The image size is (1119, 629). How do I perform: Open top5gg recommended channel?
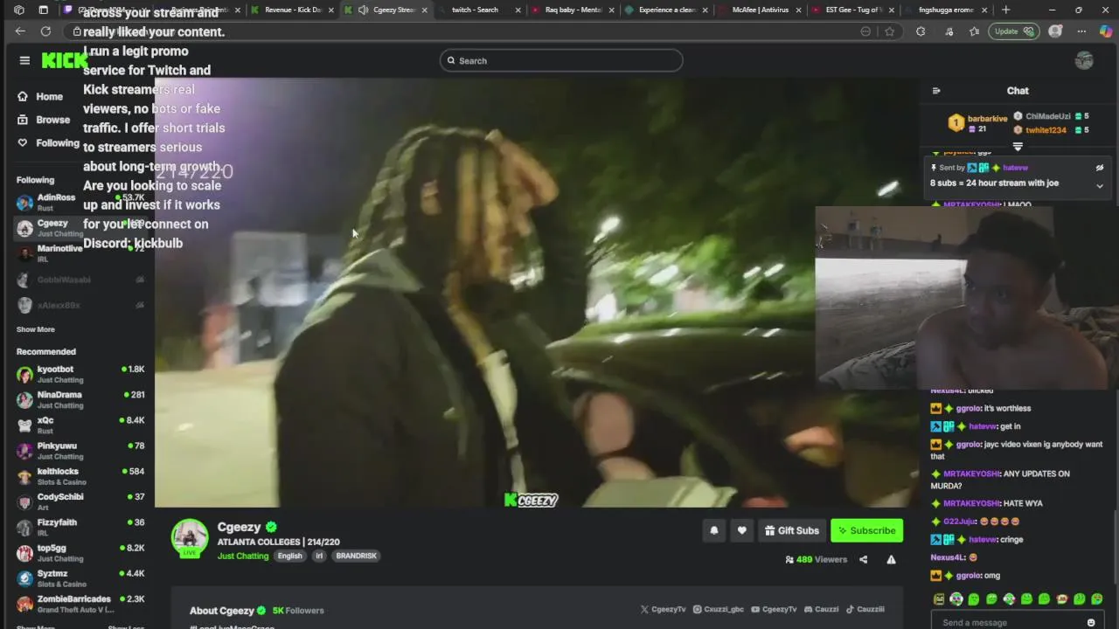pos(80,553)
